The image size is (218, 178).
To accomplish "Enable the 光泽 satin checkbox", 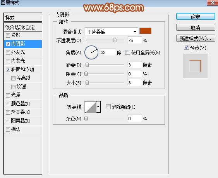I will (8, 96).
